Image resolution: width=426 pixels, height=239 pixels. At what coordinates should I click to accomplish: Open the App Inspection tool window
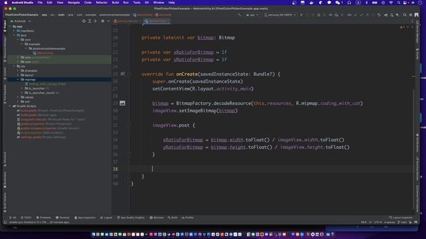(85, 218)
